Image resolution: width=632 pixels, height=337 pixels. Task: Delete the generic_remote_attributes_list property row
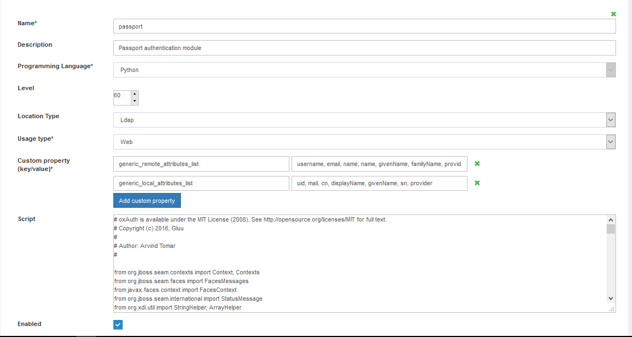click(477, 163)
